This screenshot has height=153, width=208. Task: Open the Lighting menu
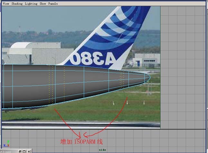pyautogui.click(x=31, y=4)
